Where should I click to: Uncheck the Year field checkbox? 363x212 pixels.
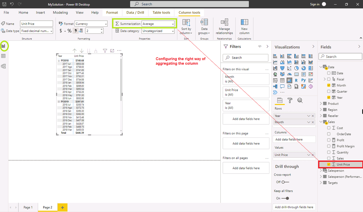pyautogui.click(x=329, y=97)
